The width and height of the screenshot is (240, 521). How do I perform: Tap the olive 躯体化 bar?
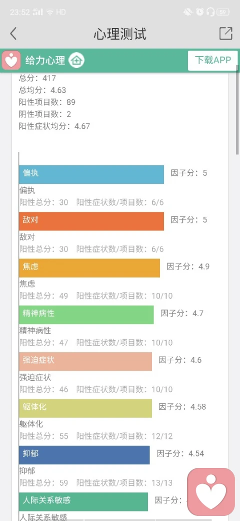tap(85, 408)
